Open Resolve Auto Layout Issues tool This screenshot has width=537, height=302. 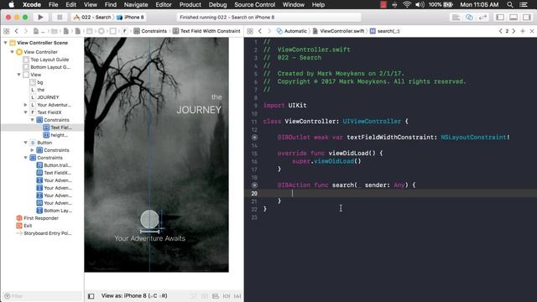237,296
